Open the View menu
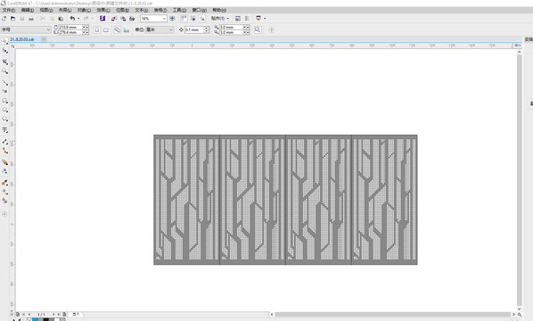 point(46,10)
